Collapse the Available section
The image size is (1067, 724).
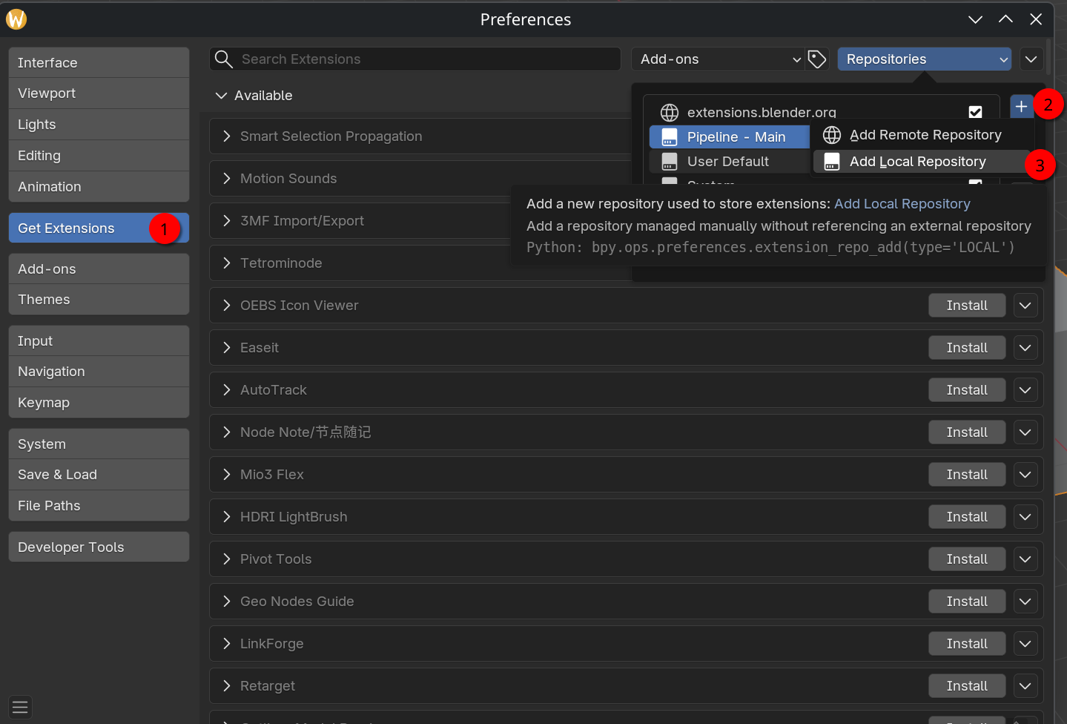(x=221, y=96)
